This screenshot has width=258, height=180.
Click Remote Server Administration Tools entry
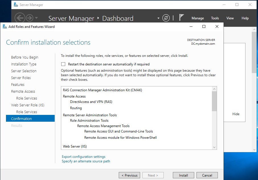tap(90, 115)
